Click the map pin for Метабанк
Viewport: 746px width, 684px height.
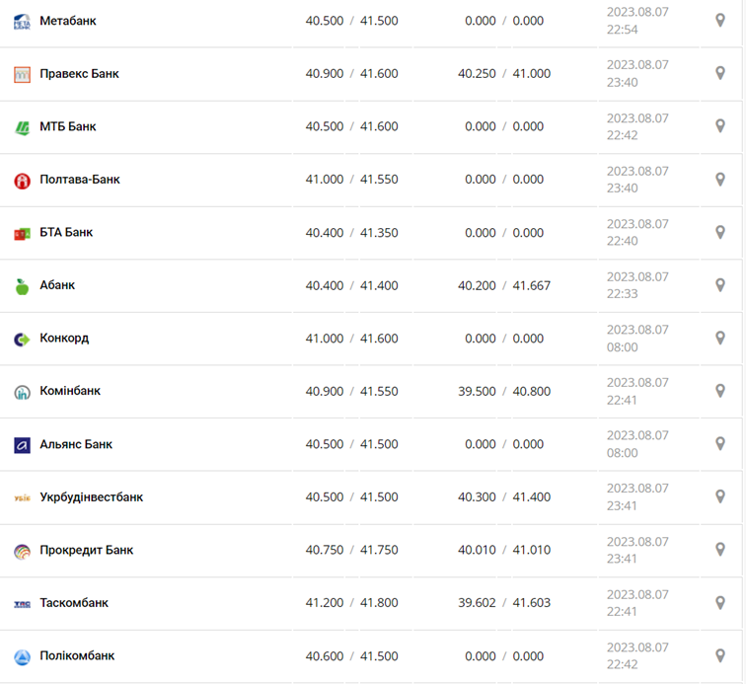[x=720, y=20]
